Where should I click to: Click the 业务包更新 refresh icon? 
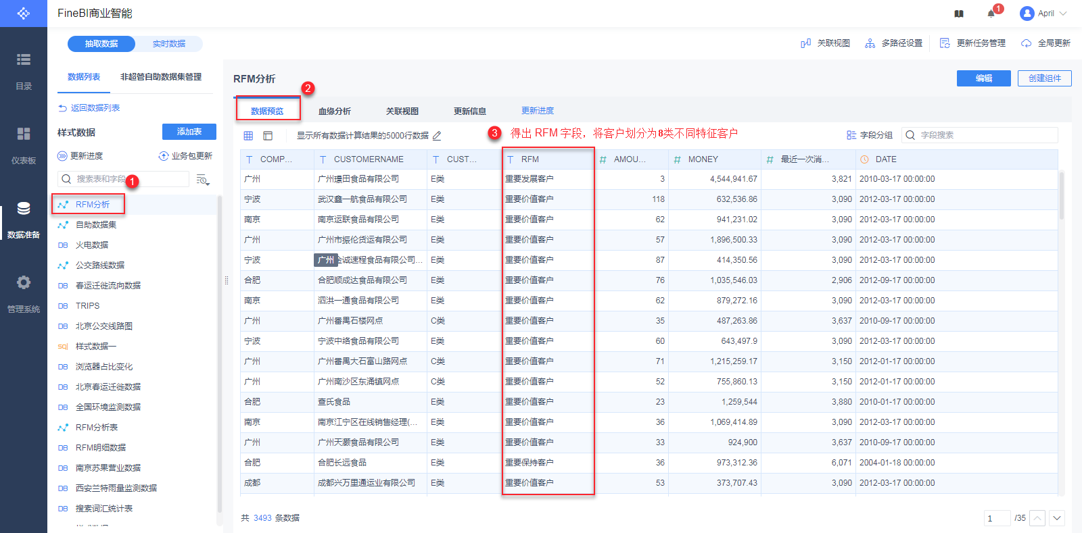pos(164,156)
